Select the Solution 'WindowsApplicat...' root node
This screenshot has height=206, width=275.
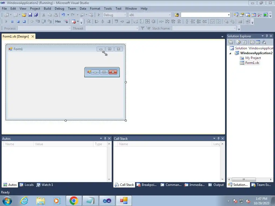click(x=251, y=48)
